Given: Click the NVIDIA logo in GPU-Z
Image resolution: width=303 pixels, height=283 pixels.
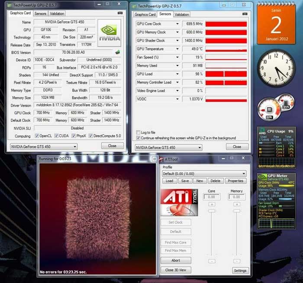Looking at the screenshot, I should click(x=110, y=33).
